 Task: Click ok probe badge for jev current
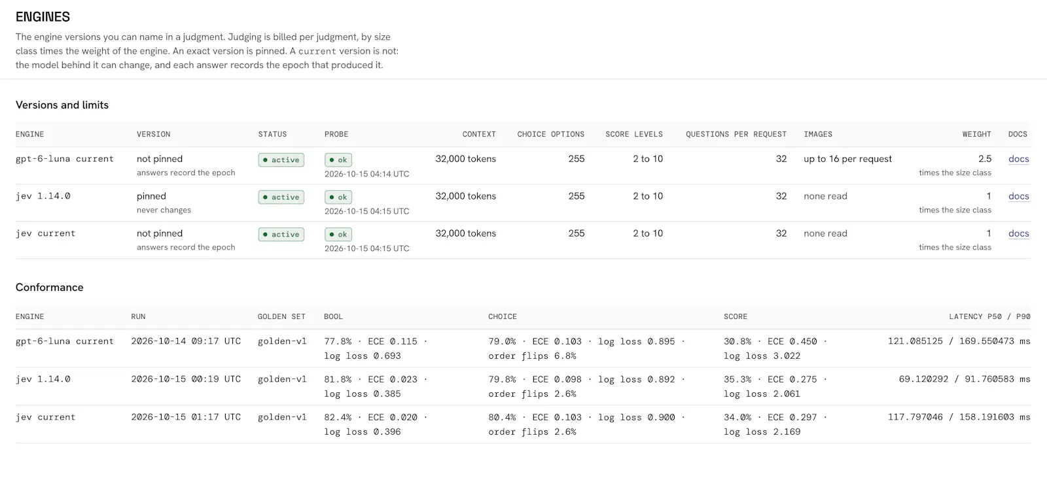[x=338, y=235]
